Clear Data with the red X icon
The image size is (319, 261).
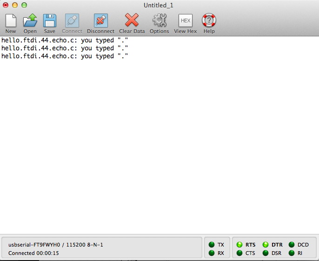point(132,20)
